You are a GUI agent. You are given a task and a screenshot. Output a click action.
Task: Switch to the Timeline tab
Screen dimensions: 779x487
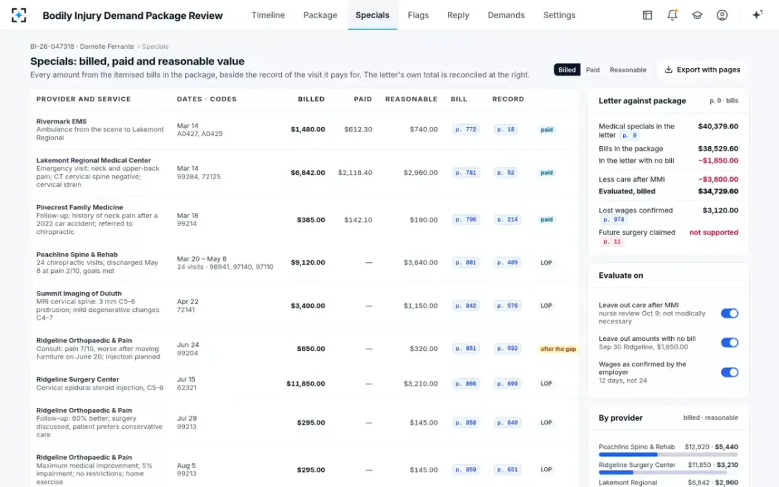point(268,15)
